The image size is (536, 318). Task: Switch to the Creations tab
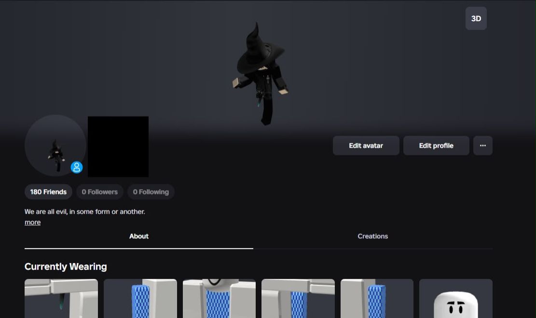point(372,236)
